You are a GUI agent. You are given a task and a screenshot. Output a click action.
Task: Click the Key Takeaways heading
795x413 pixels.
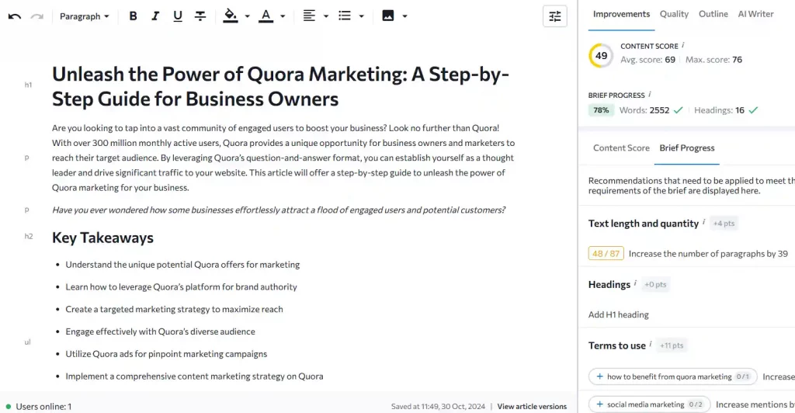102,238
